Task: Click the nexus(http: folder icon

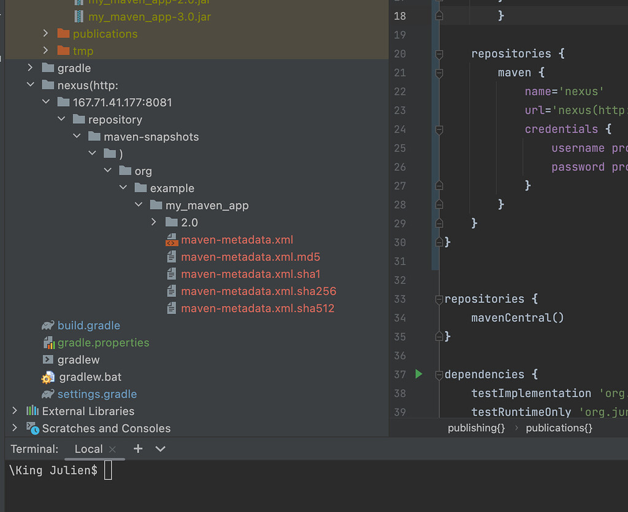Action: [48, 85]
